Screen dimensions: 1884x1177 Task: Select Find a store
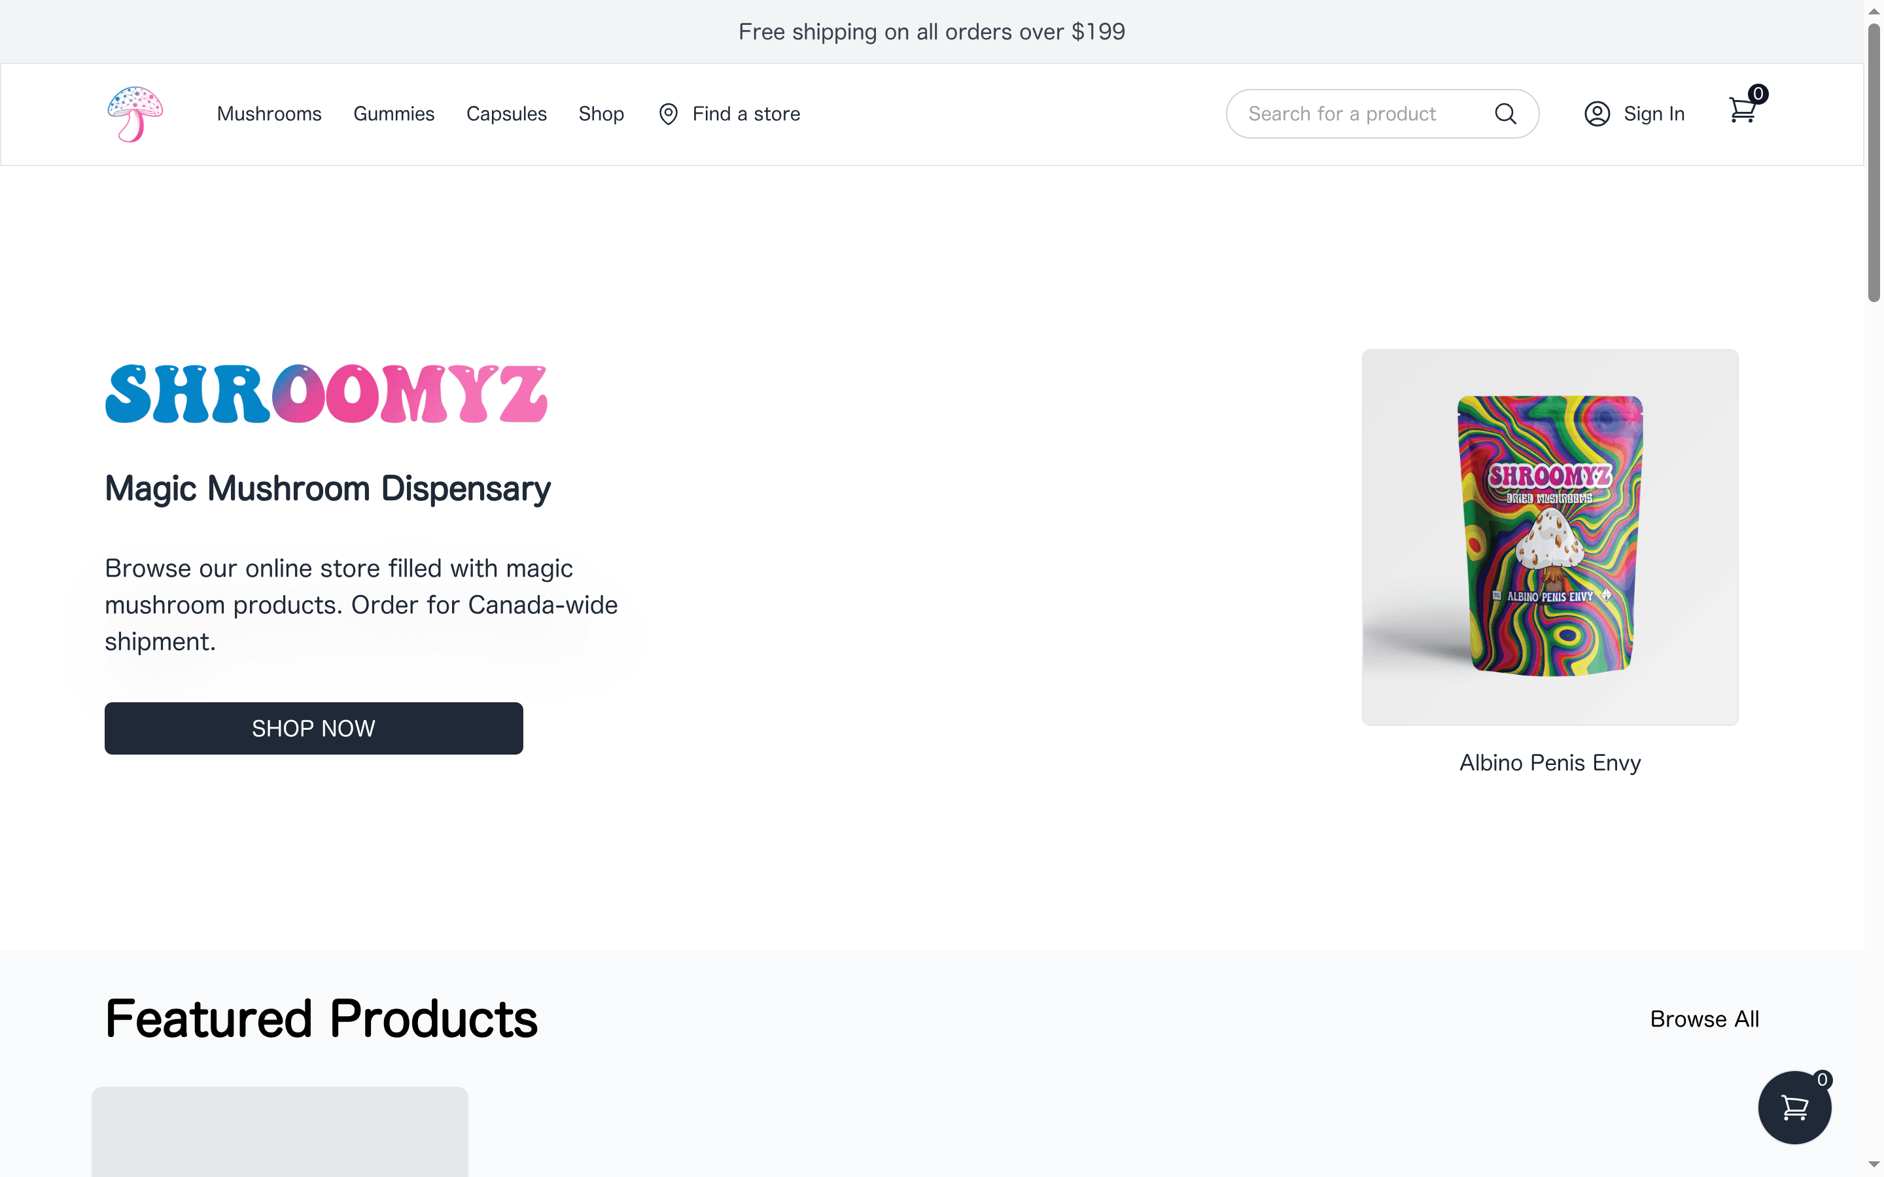coord(745,114)
